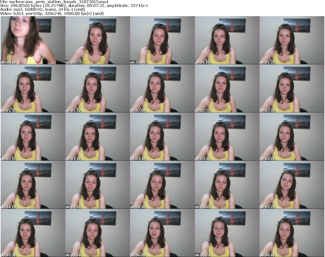Screen dimensions: 325x257
Task: Click the thumbnail timestamped 00:06:41
Action: (292, 233)
